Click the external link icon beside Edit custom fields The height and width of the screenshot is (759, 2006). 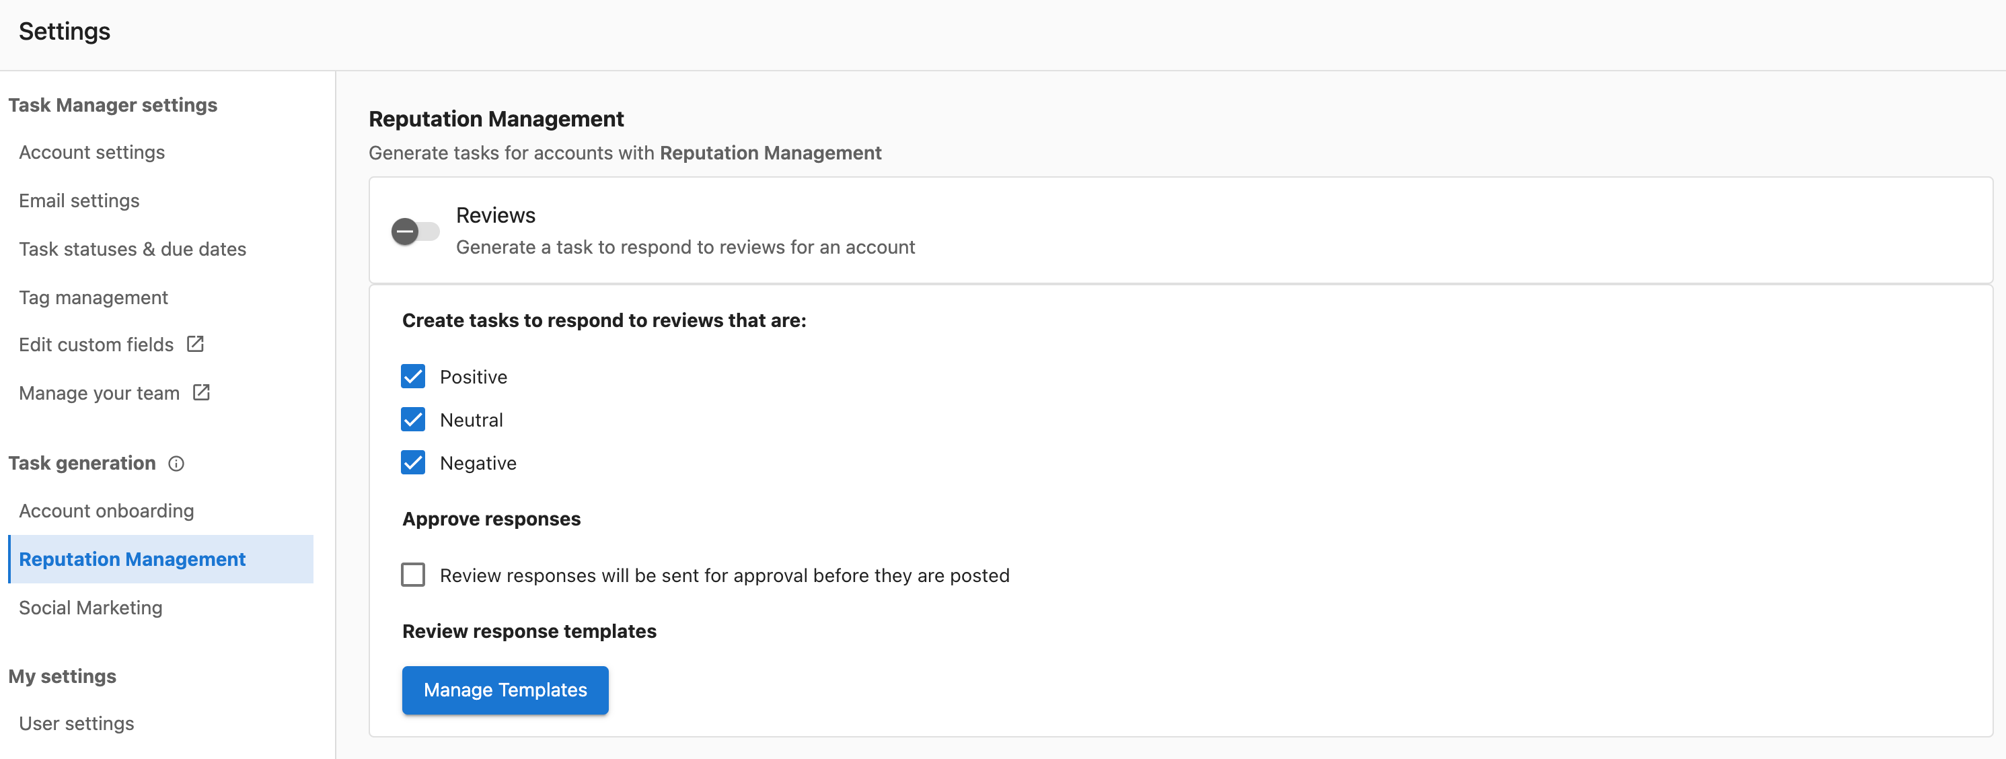pyautogui.click(x=196, y=345)
